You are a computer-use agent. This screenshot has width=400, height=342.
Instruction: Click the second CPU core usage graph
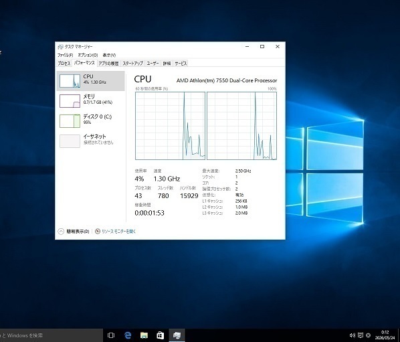[x=241, y=126]
